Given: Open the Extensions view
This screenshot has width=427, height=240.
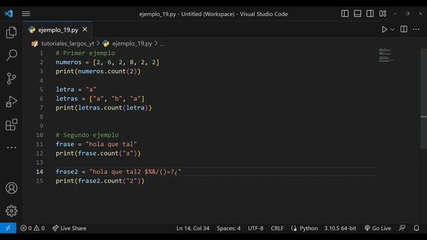Looking at the screenshot, I should [11, 125].
